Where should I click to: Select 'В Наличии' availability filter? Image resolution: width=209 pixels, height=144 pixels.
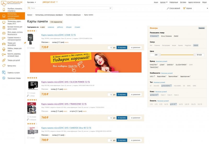[154, 36]
